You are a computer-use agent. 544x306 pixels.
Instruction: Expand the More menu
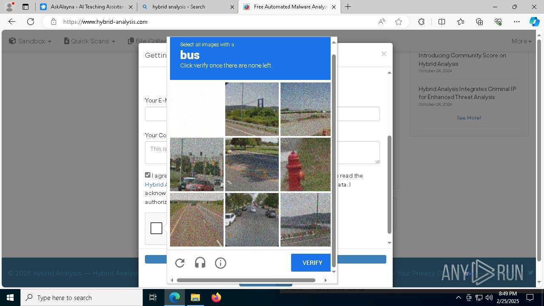pos(521,41)
